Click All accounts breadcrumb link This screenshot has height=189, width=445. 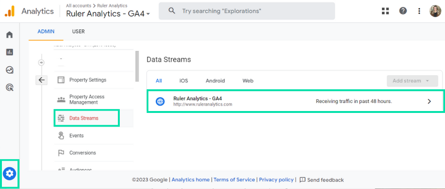click(x=79, y=5)
